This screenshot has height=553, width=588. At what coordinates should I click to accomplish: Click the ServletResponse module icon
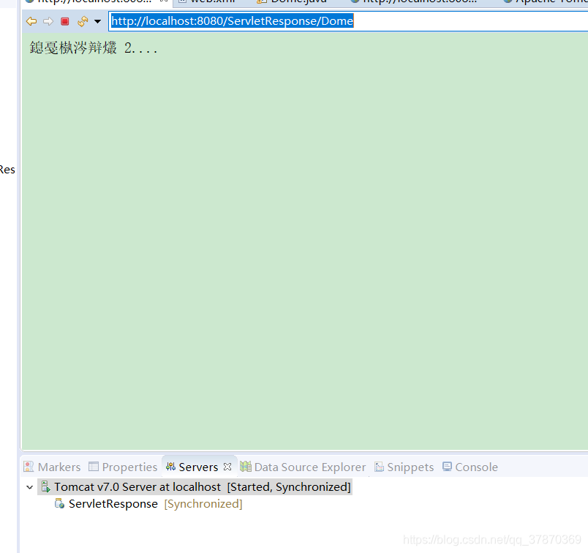59,503
